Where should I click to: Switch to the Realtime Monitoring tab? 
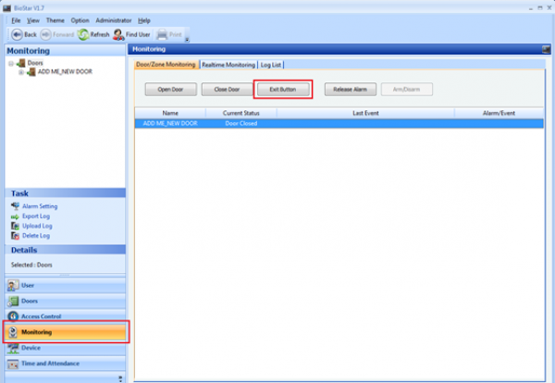click(228, 65)
